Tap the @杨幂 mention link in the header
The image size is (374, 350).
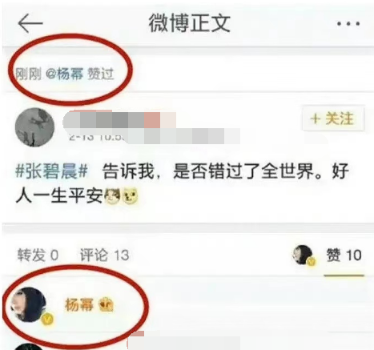pos(64,74)
